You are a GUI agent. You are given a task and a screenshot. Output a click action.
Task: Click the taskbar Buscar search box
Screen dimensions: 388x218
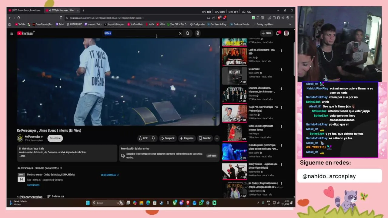coord(107,203)
